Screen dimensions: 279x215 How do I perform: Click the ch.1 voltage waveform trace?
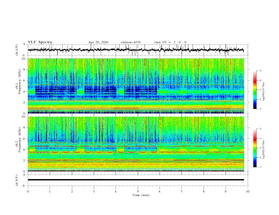click(x=136, y=50)
